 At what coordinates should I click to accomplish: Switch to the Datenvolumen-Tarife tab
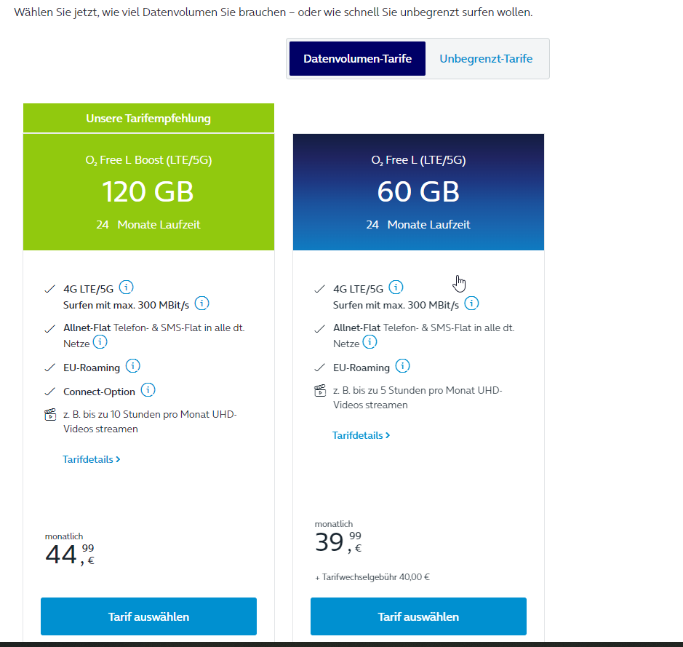[357, 59]
